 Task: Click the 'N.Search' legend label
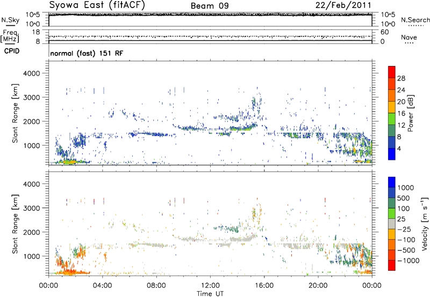pyautogui.click(x=415, y=20)
